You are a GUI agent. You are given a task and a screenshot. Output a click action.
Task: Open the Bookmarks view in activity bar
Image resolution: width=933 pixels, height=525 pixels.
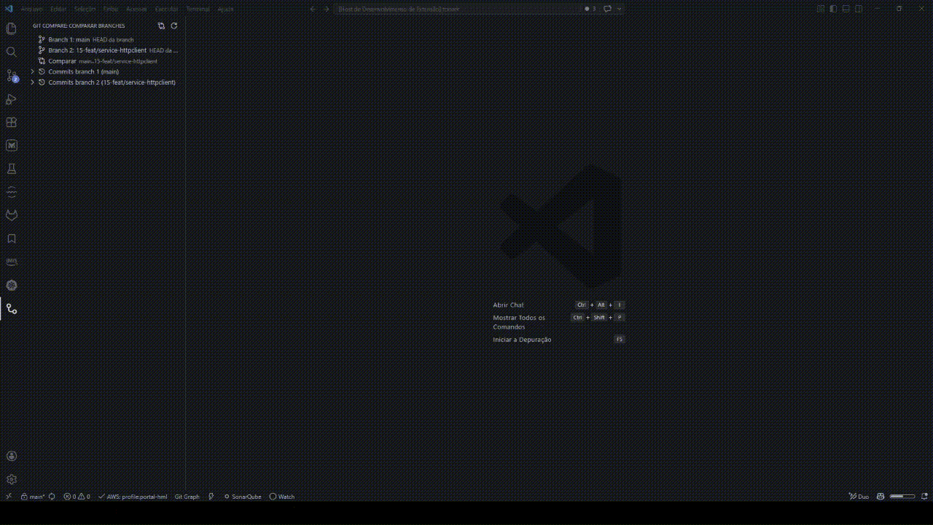click(11, 238)
